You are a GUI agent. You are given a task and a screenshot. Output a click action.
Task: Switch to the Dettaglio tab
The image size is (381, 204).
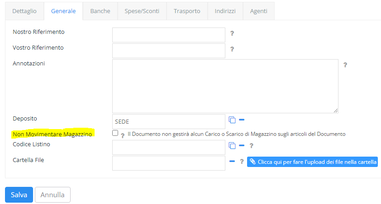tap(24, 11)
